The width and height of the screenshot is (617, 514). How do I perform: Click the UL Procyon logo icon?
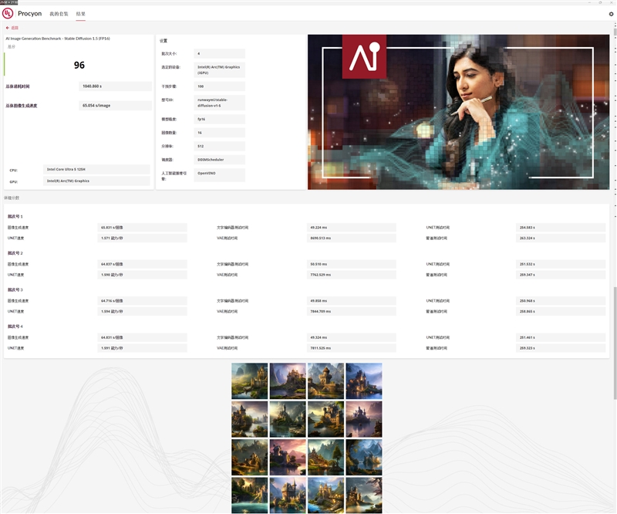coord(8,13)
